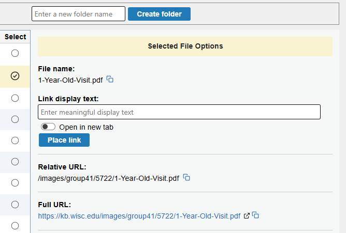This screenshot has height=233, width=346.
Task: Select the fifth radio button in Select column
Action: 15,140
